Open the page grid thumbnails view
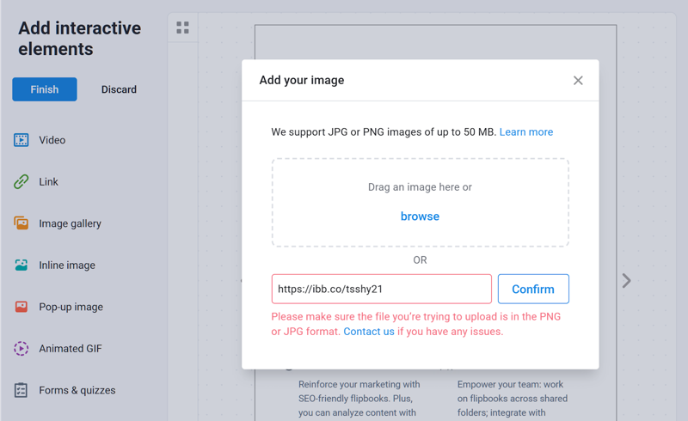The width and height of the screenshot is (688, 421). [182, 27]
